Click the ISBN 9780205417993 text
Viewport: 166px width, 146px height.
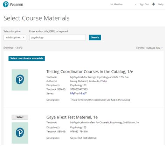point(79,89)
